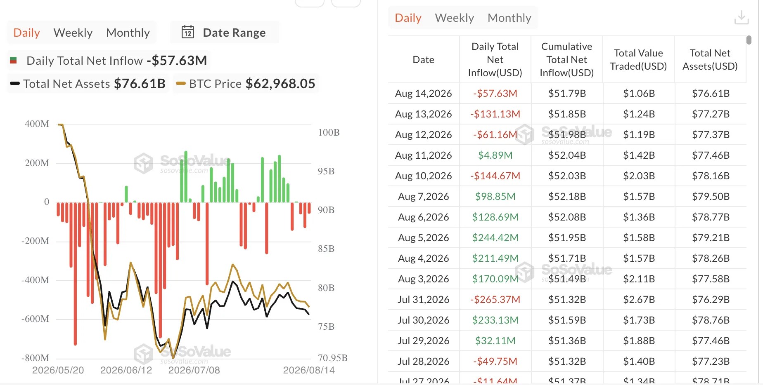Open the Date Range calendar icon
The image size is (763, 385).
pyautogui.click(x=188, y=32)
